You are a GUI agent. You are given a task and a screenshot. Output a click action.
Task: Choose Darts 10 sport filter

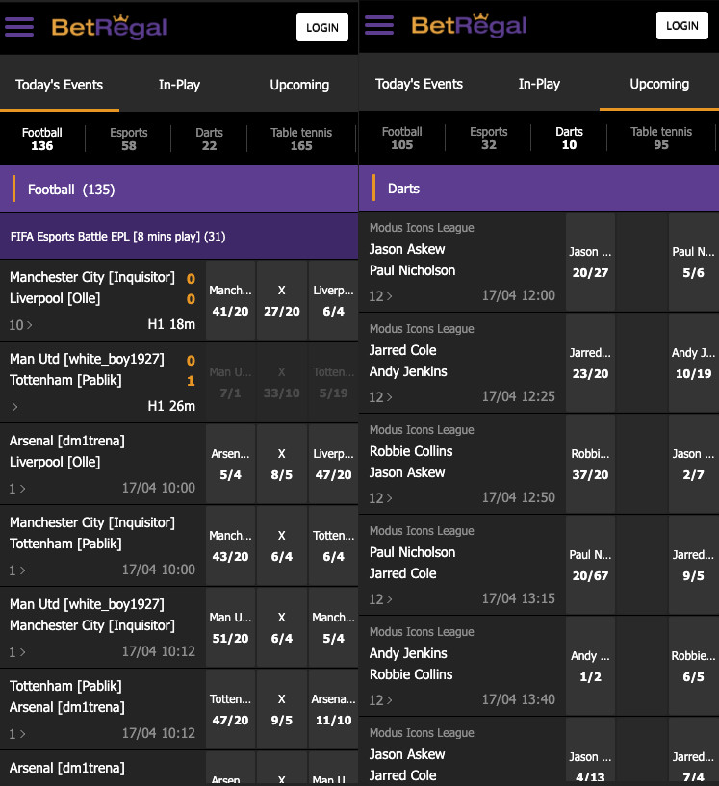tap(569, 138)
